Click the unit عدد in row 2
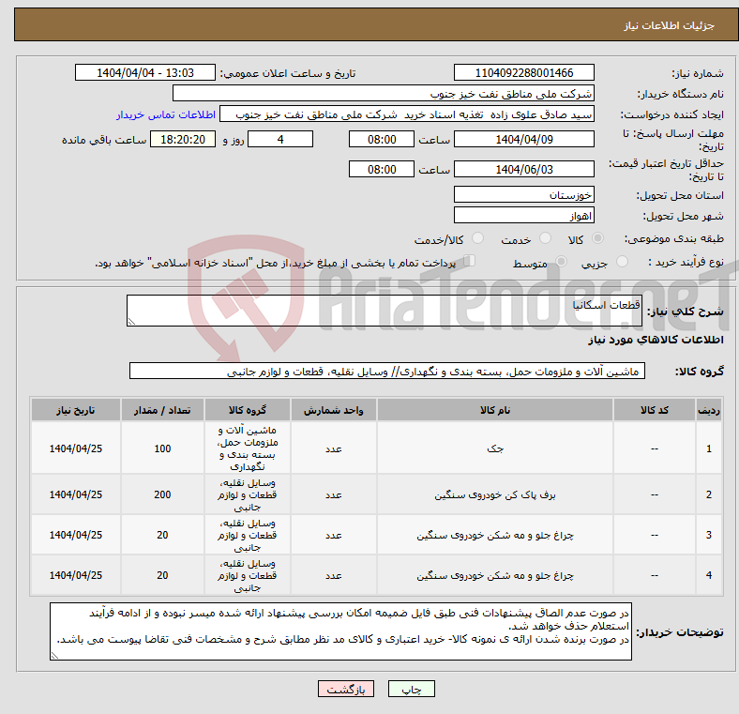 333,494
